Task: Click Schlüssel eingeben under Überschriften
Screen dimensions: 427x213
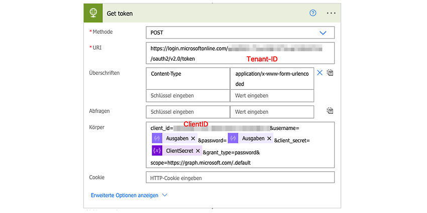Action: pyautogui.click(x=188, y=96)
